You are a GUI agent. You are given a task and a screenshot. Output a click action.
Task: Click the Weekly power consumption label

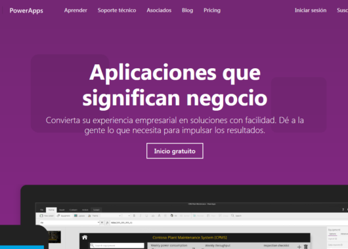coord(169,246)
